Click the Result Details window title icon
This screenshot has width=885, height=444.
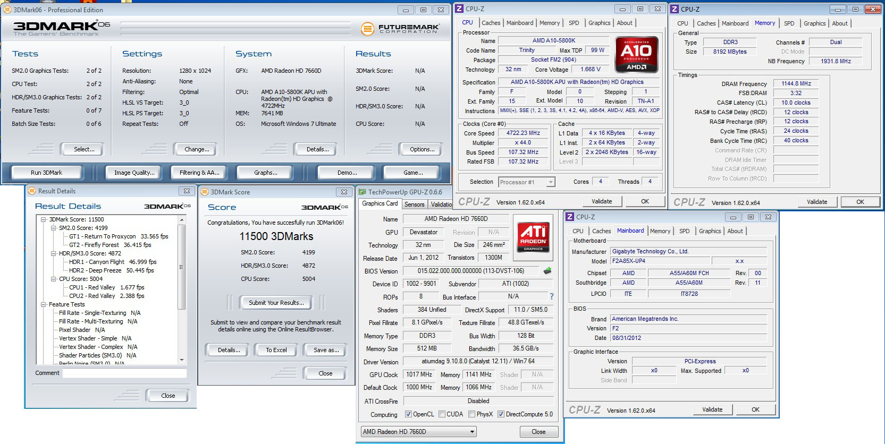tap(31, 191)
